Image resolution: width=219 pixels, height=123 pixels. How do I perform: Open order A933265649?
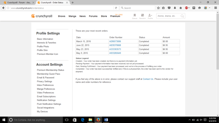(115, 53)
